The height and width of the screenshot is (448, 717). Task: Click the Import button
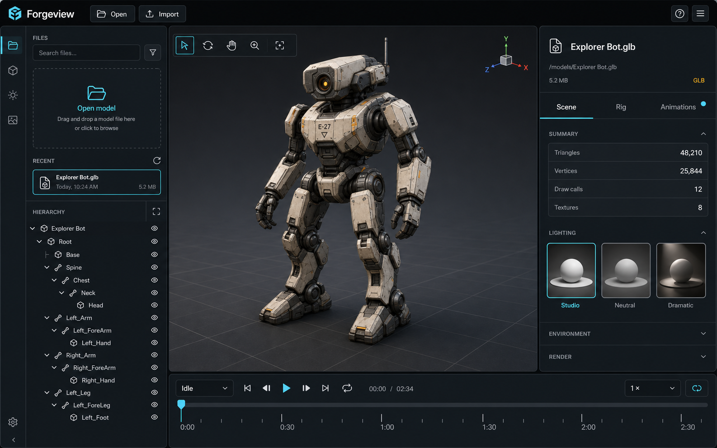click(162, 14)
